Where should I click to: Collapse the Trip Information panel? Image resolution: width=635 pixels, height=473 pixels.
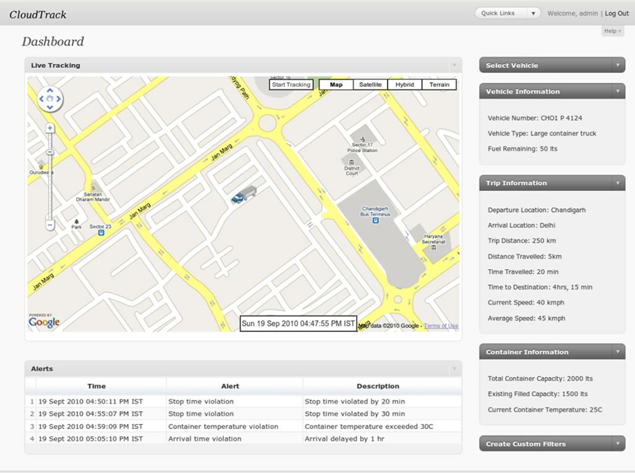tap(618, 183)
